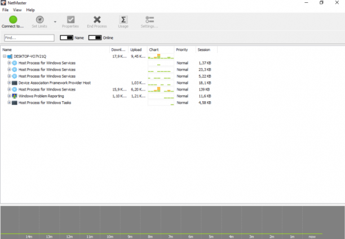This screenshot has height=239, width=345.
Task: Click gear icon of 139 KB Host Process
Action: coord(15,89)
